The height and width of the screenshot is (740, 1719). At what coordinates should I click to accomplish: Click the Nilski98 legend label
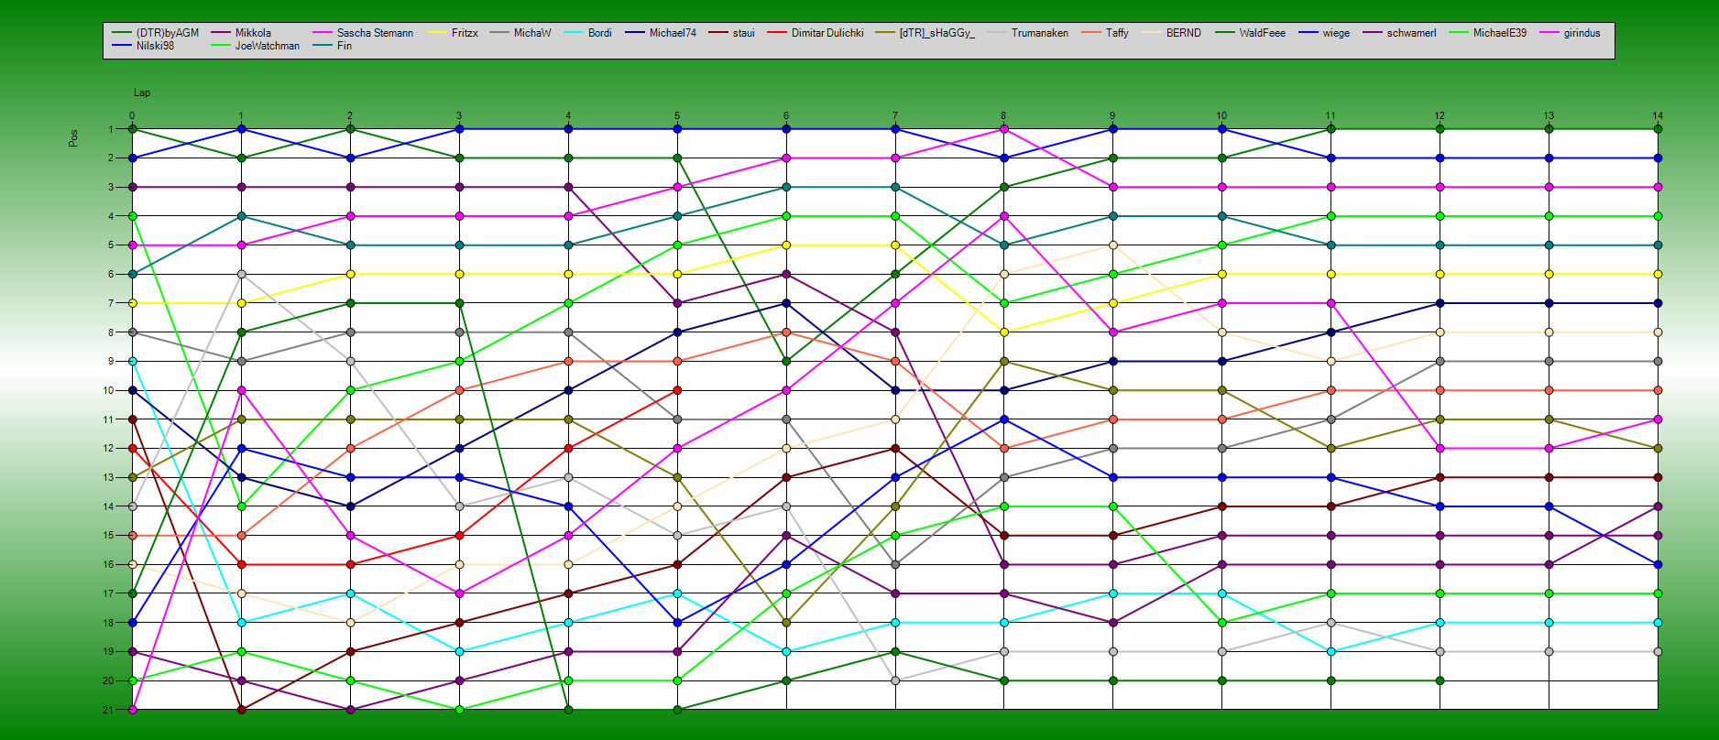coord(155,46)
